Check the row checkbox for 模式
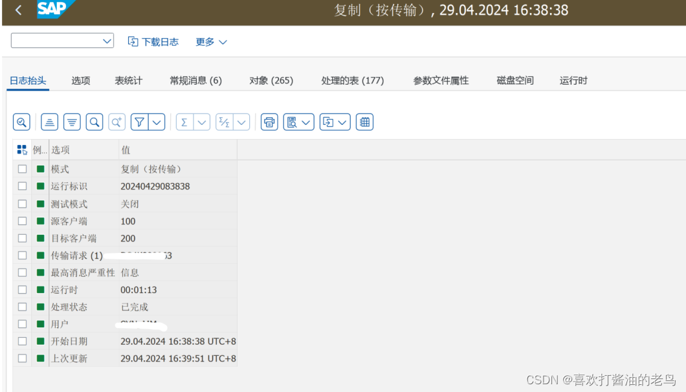686x392 pixels. point(22,168)
